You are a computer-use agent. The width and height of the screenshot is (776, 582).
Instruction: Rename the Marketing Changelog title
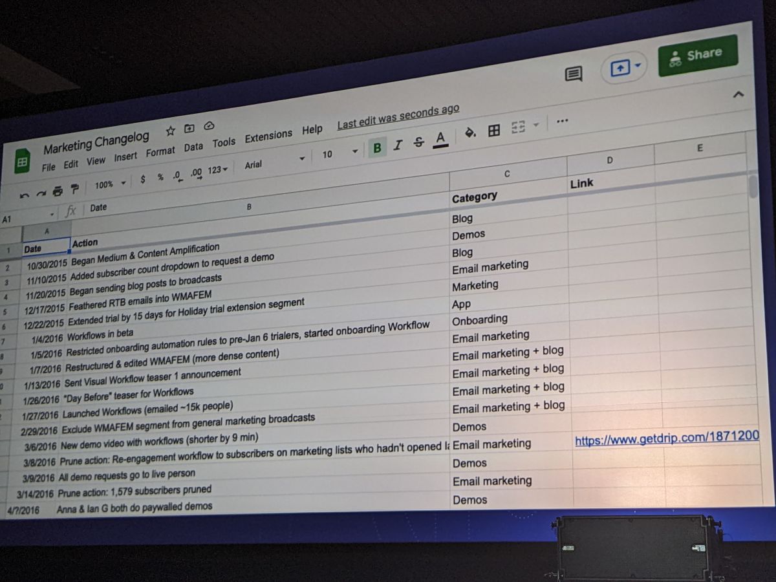pos(96,143)
